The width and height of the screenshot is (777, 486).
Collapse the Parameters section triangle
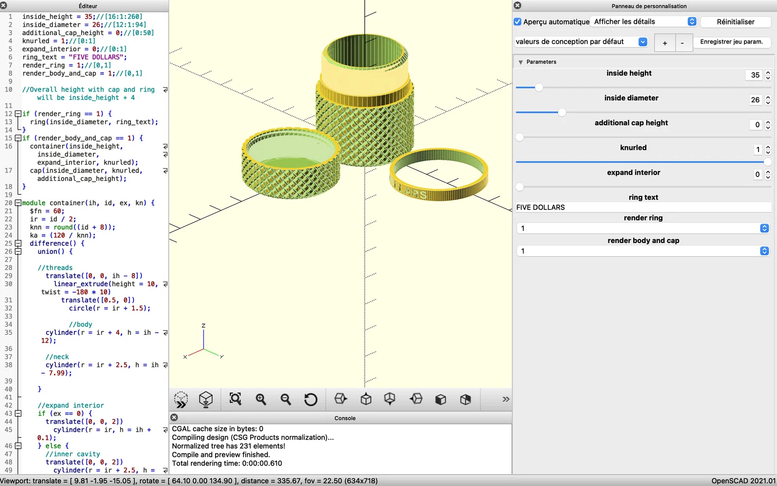tap(521, 62)
